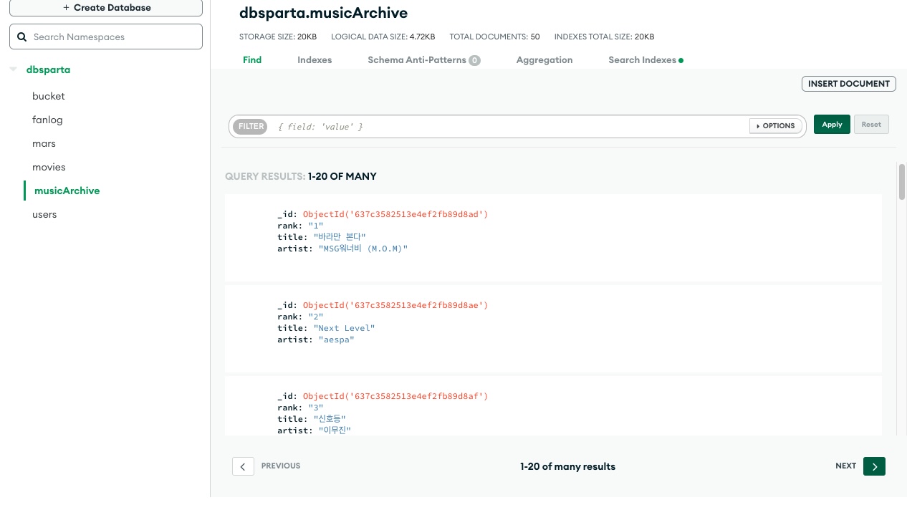
Task: Click the results vertical scrollbar thumb
Action: point(902,182)
